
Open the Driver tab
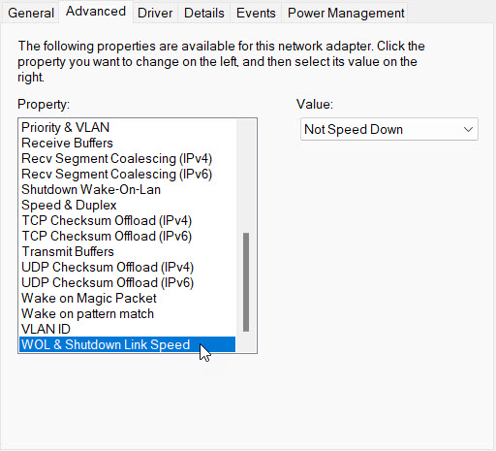155,13
